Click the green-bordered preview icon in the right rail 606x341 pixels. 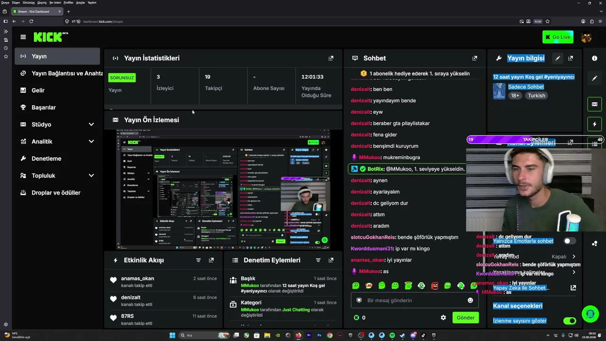click(595, 104)
